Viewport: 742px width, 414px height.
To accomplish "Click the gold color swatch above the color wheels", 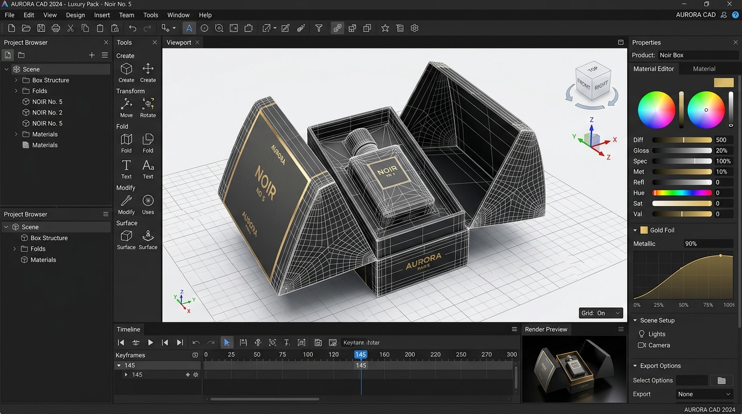I will [x=724, y=82].
